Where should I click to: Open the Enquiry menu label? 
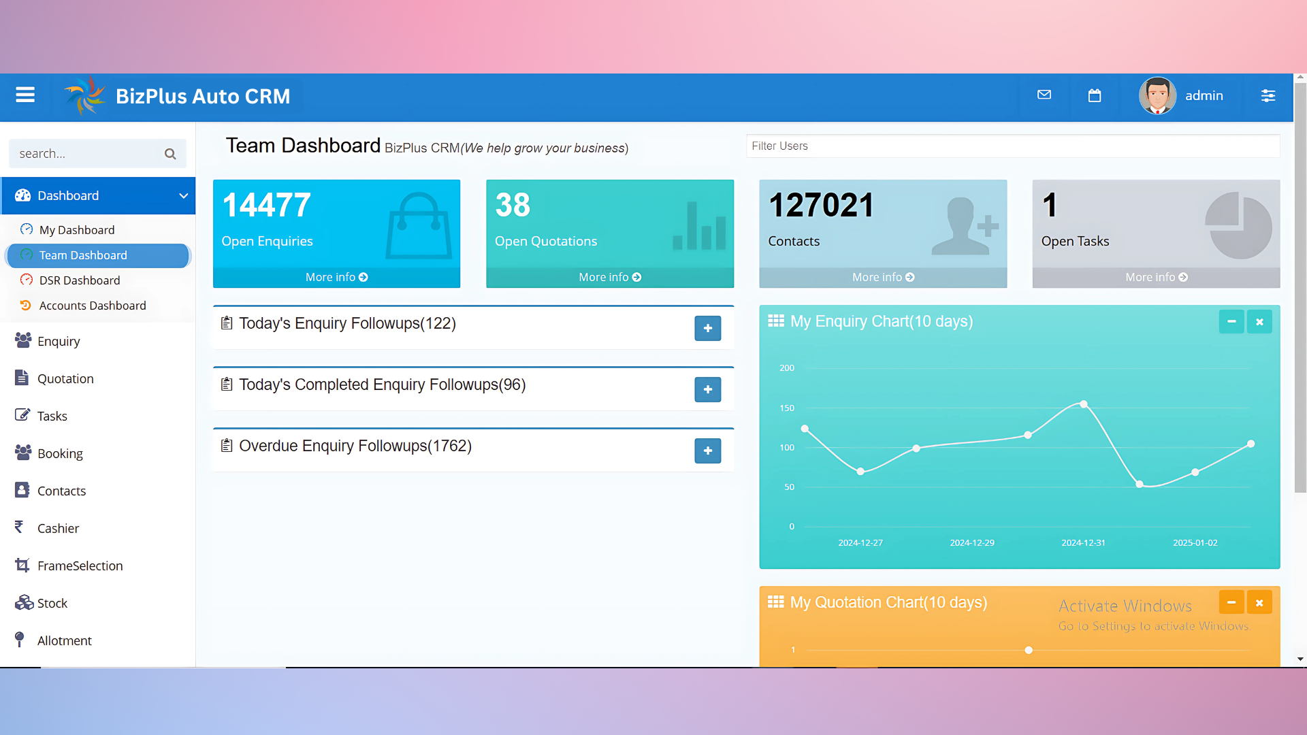(59, 341)
